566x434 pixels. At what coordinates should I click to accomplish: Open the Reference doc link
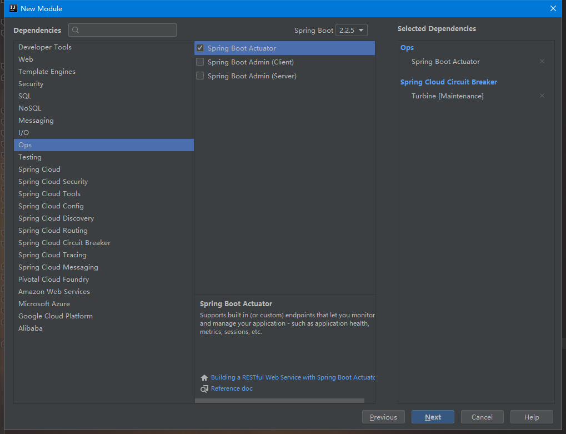232,388
